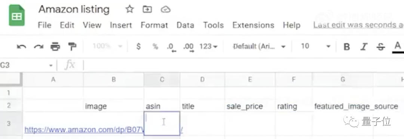Viewport: 404px width, 139px height.
Task: Click the Redo arrow icon
Action: pos(39,47)
